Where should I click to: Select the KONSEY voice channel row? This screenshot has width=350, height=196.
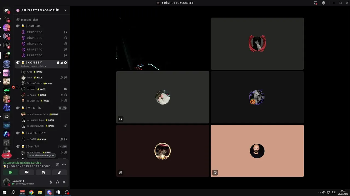[42, 64]
